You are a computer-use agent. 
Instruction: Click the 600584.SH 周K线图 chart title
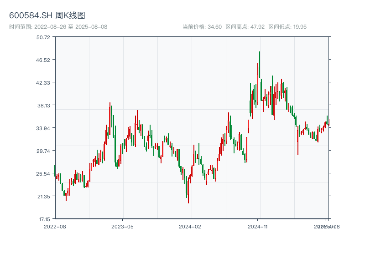click(x=47, y=15)
